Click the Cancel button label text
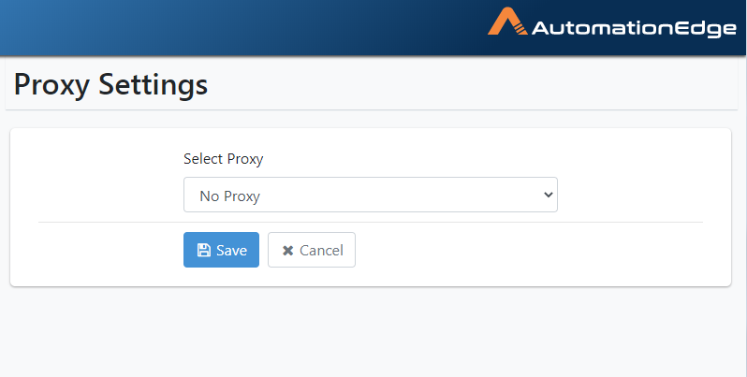Image resolution: width=747 pixels, height=377 pixels. coord(321,251)
